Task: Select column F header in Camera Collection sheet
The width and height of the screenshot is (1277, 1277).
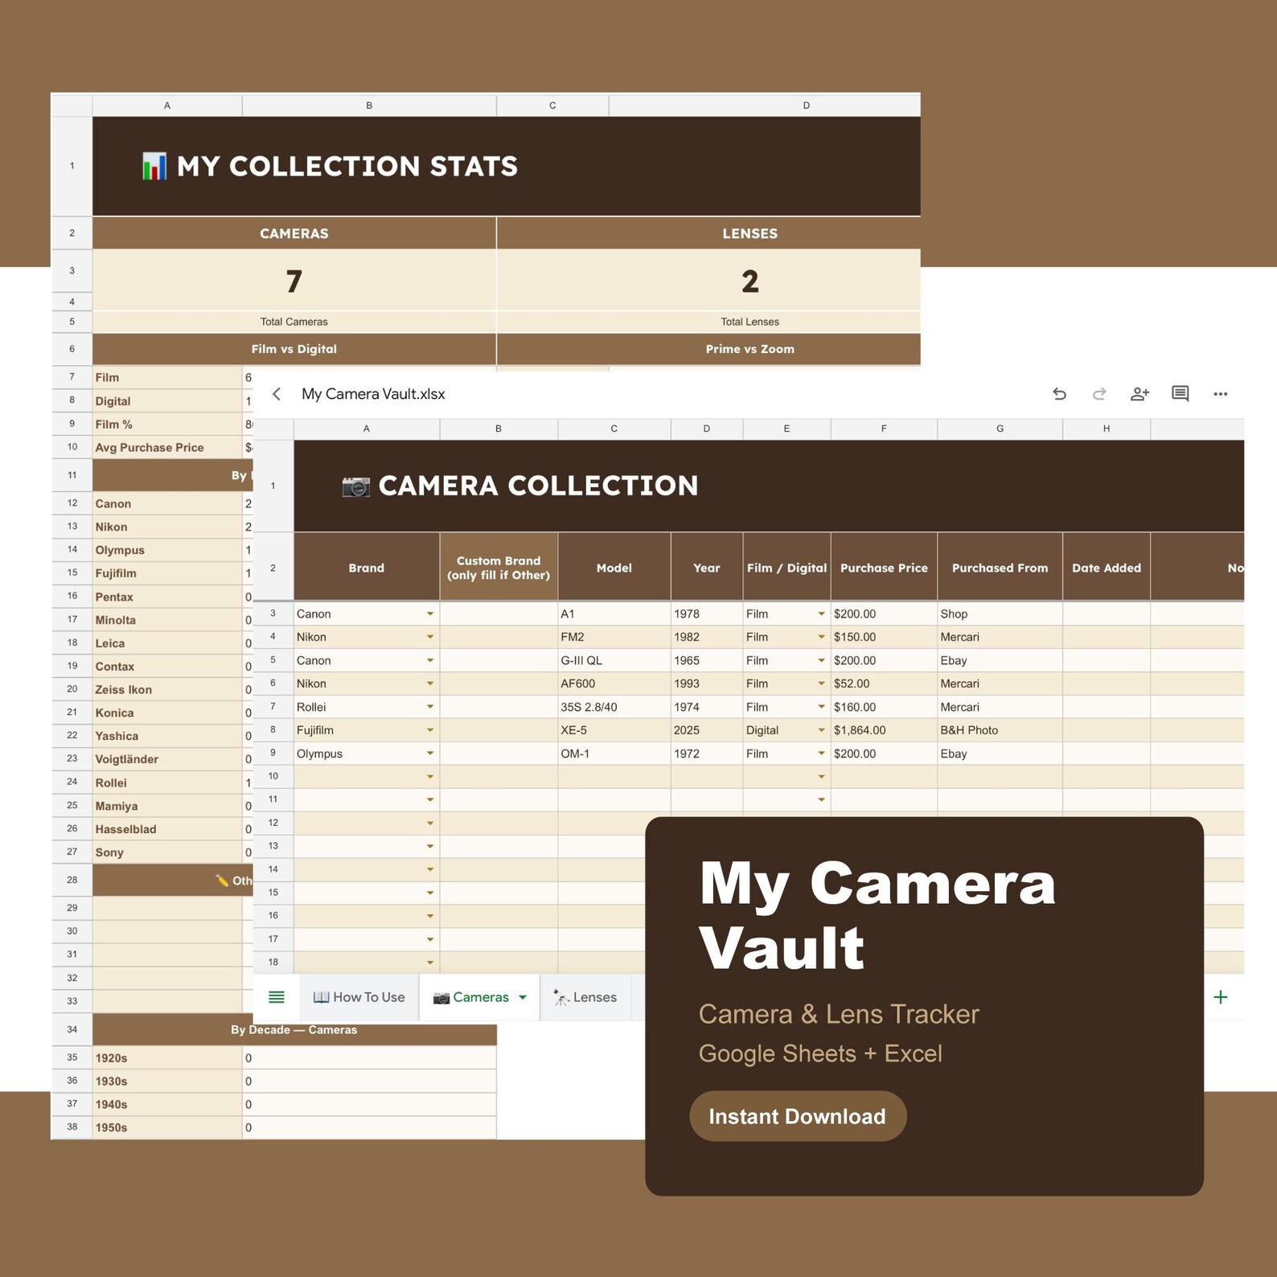Action: pos(884,429)
